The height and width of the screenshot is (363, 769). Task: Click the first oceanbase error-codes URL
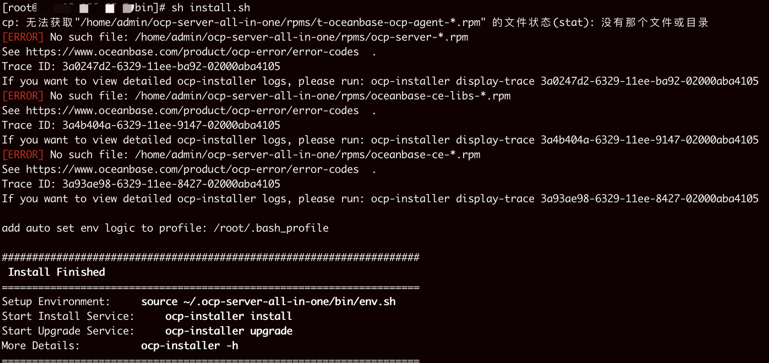[x=192, y=52]
